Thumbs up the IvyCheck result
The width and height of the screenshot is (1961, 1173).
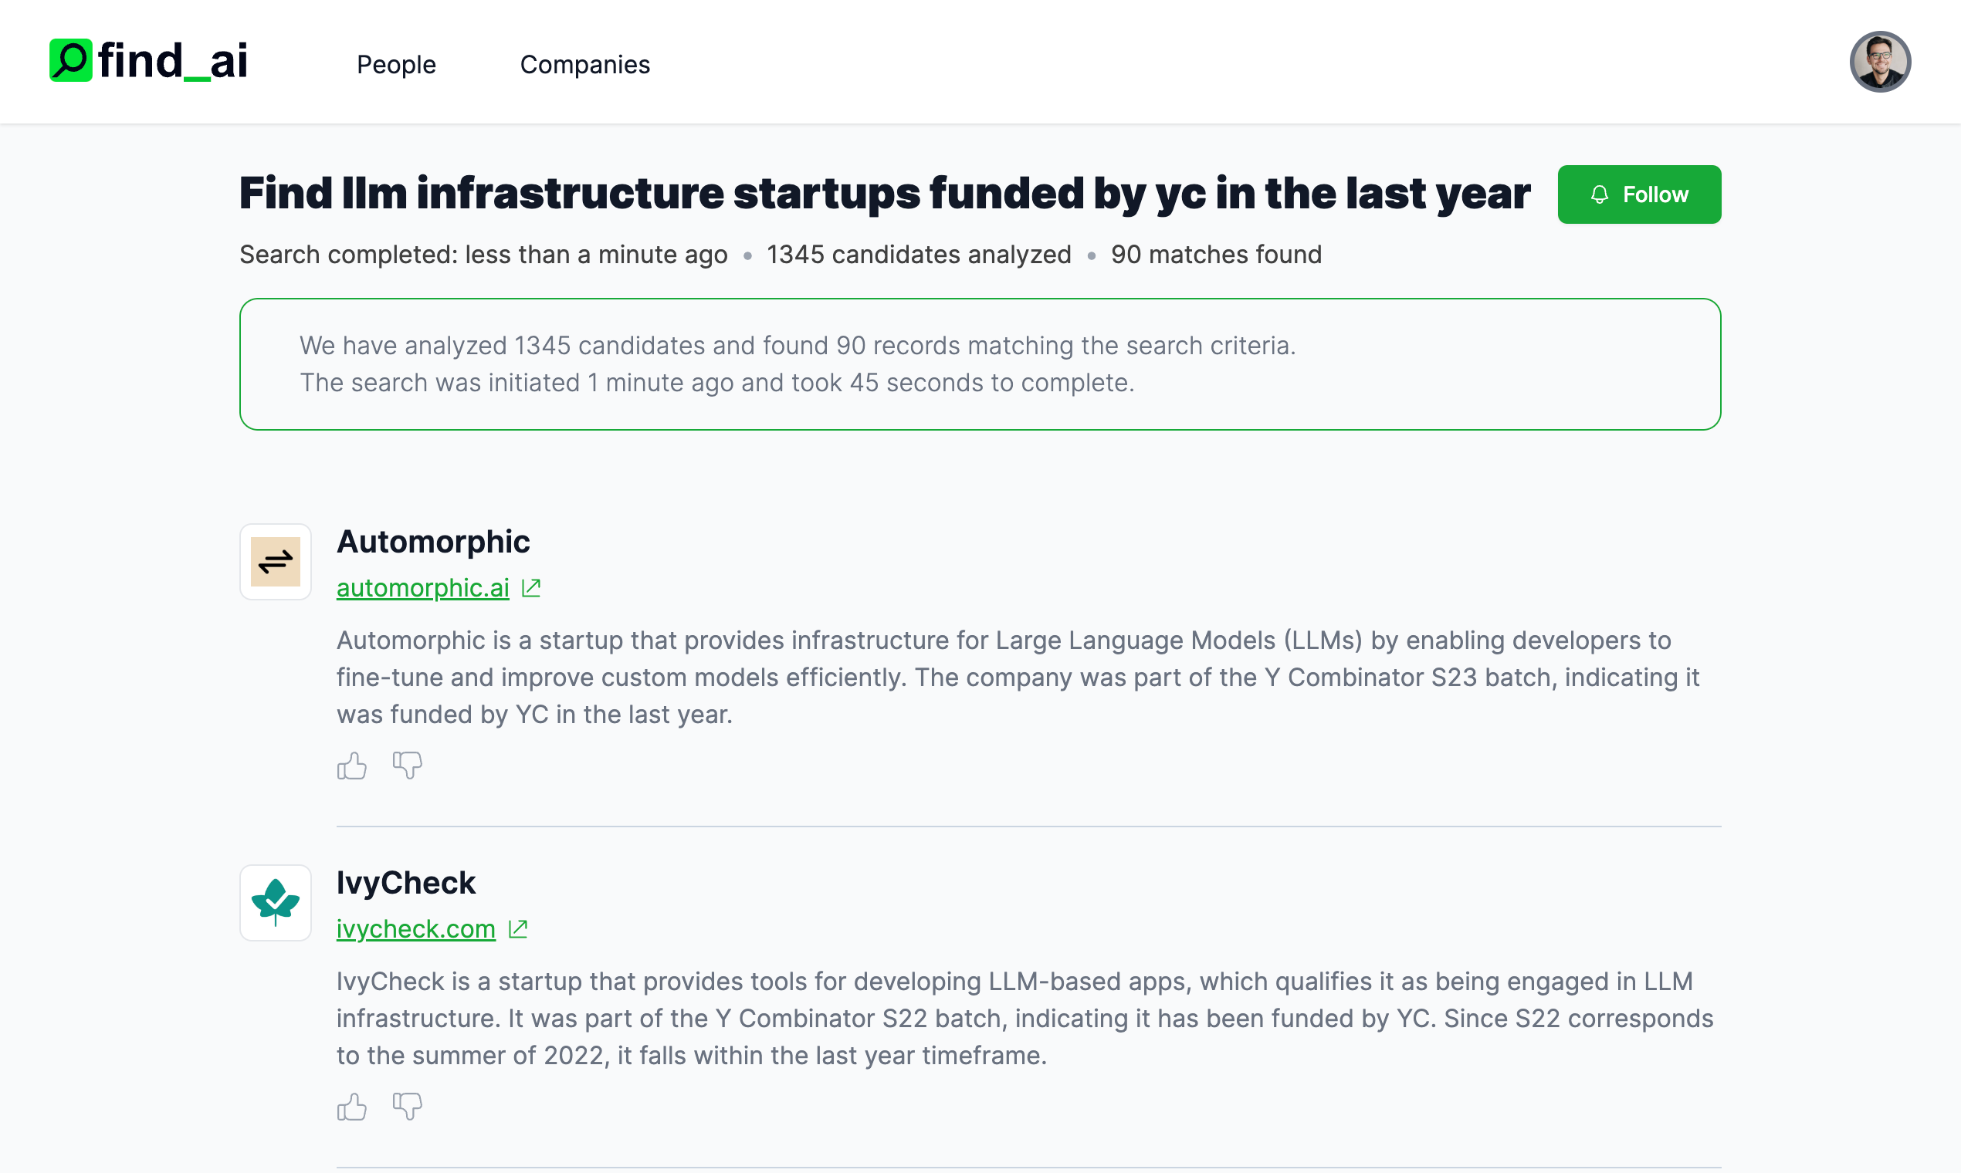pyautogui.click(x=352, y=1107)
